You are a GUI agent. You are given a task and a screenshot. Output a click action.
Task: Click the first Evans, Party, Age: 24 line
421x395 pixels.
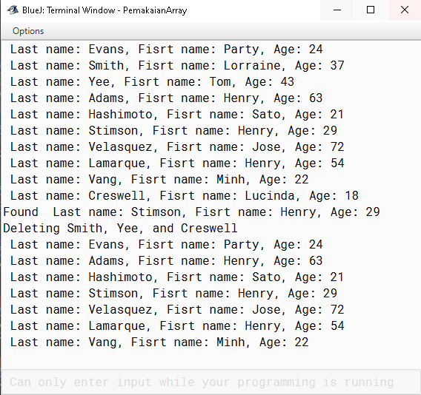(x=167, y=50)
